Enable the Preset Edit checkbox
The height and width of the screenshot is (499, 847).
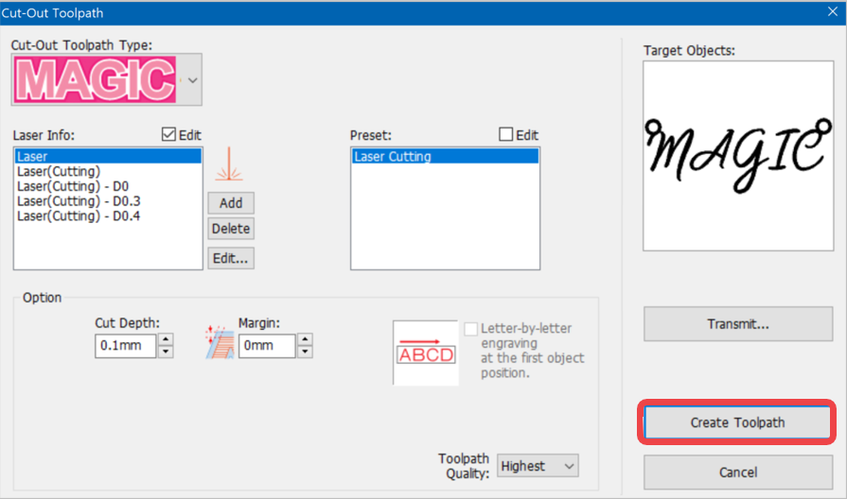505,134
